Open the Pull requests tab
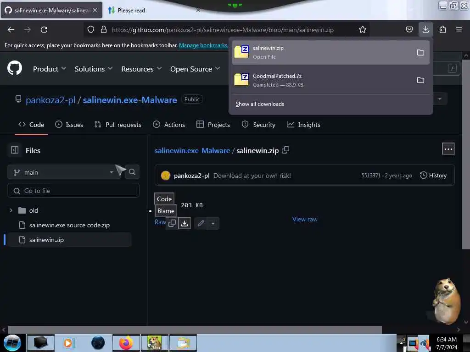The image size is (470, 352). coord(118,125)
